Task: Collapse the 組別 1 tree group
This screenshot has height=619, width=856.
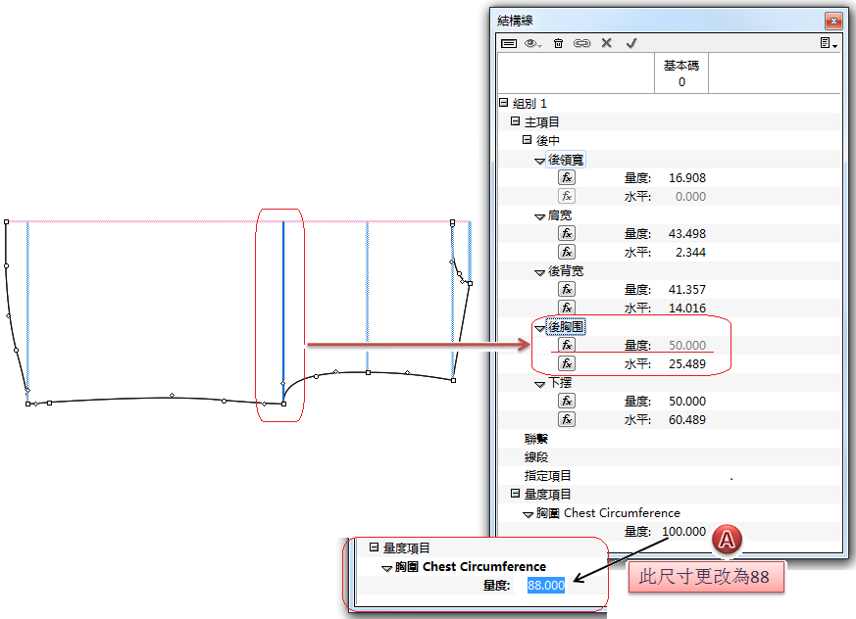Action: (x=503, y=103)
